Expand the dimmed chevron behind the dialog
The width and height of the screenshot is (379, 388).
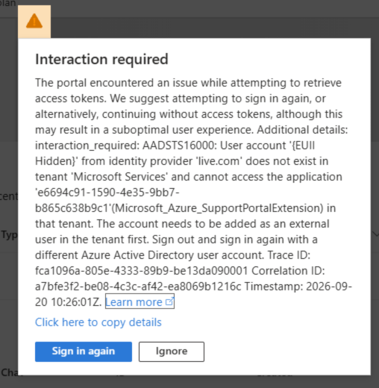[x=375, y=234]
